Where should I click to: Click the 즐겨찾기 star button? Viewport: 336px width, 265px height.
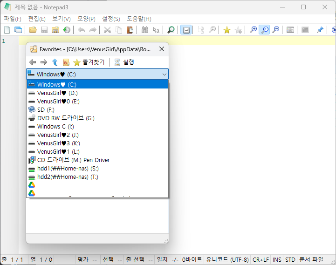(x=89, y=62)
